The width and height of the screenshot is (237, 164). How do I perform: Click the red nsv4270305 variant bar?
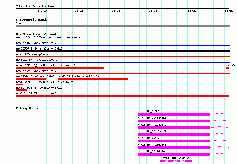pos(60,68)
